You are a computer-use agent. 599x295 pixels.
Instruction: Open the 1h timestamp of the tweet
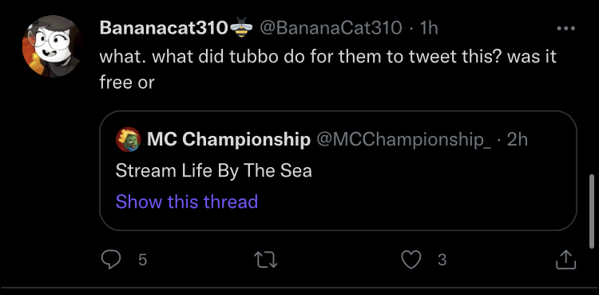(x=429, y=27)
